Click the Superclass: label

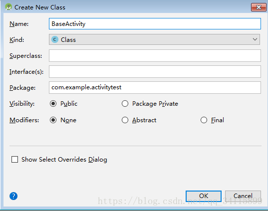click(x=25, y=56)
